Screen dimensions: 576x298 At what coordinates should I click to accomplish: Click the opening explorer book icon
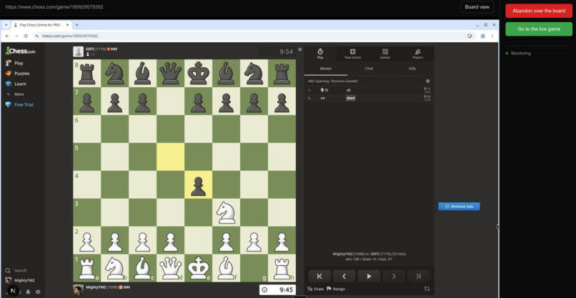[x=427, y=81]
